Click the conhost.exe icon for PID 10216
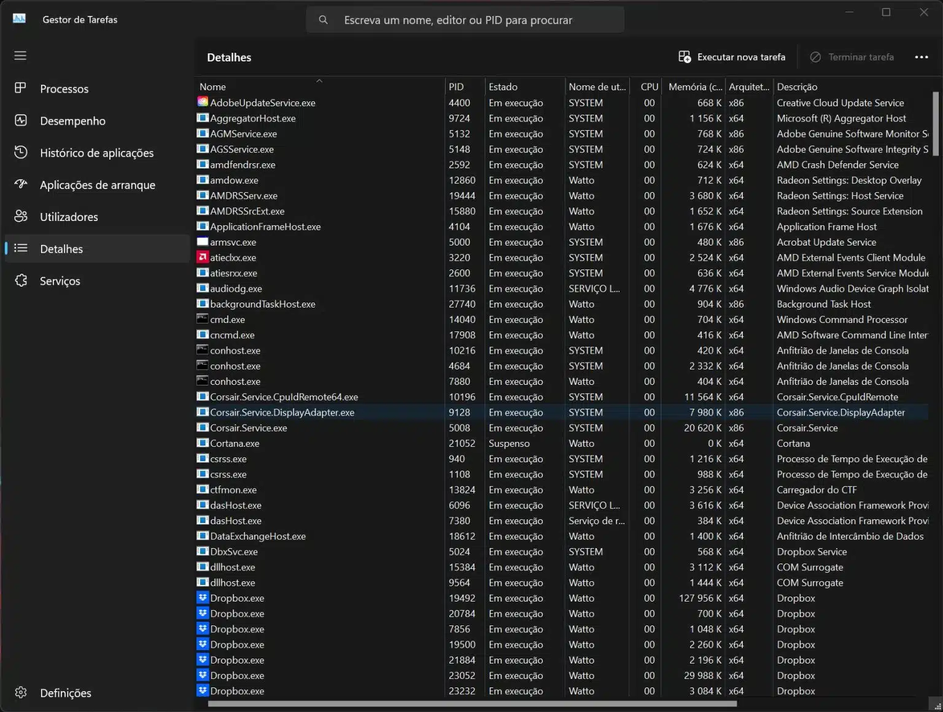Screen dimensions: 943x712 click(203, 349)
